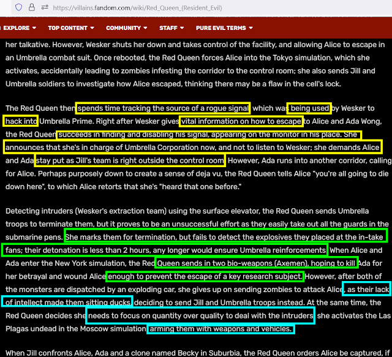
Task: Click the line beginning "her talkative. However, Wesker"
Action: [x=195, y=45]
